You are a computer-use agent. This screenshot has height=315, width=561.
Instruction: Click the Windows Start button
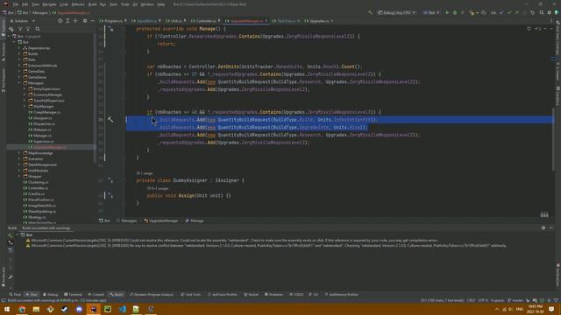(7, 309)
